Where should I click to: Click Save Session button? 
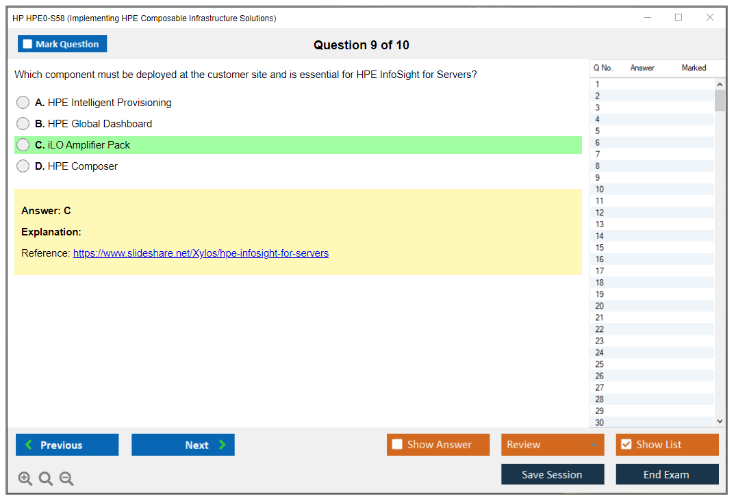(552, 475)
